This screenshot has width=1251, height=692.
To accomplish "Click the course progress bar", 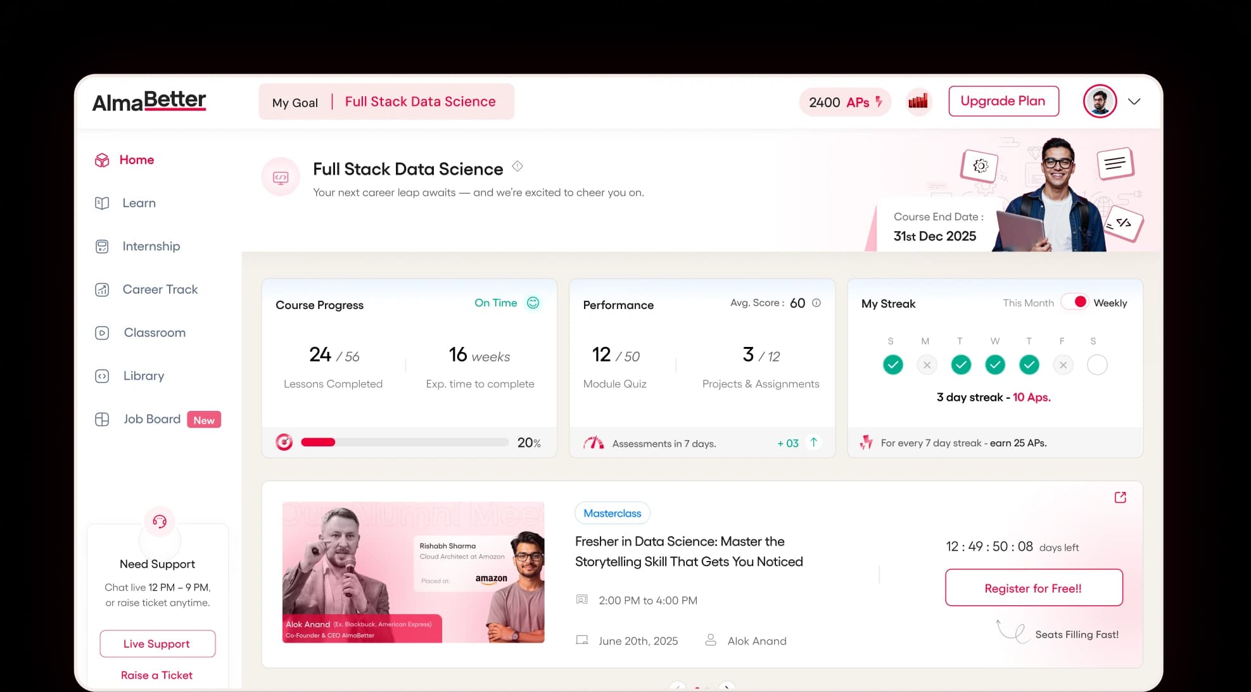I will 404,443.
